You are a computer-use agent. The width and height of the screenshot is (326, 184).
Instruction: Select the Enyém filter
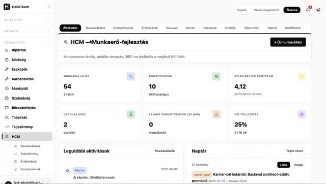(242, 10)
